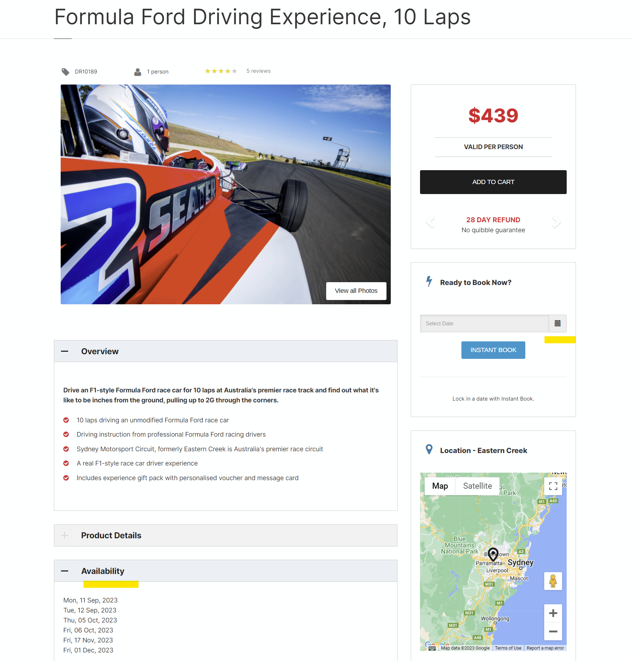Click the star rating icons
Screen dimensions: 632x661
click(x=221, y=71)
